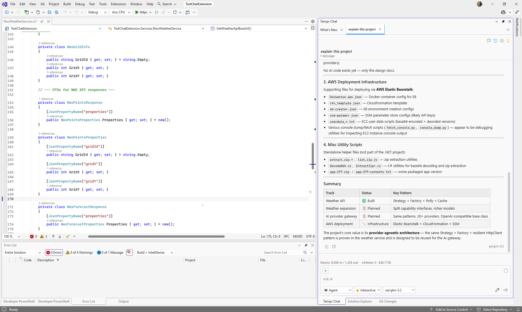
Task: Switch to the Output tab
Action: point(123,301)
